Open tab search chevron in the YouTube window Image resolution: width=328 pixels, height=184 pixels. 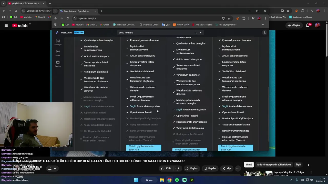3,4
